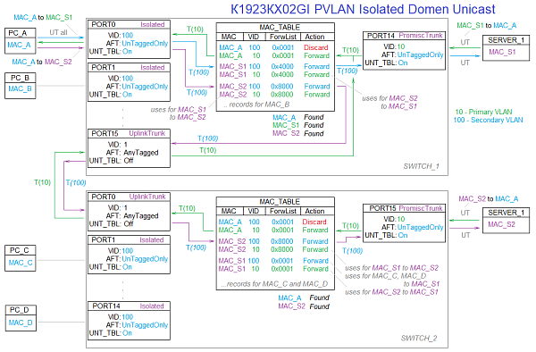
Task: Select the upper MAC_TABLE title
Action: point(280,27)
